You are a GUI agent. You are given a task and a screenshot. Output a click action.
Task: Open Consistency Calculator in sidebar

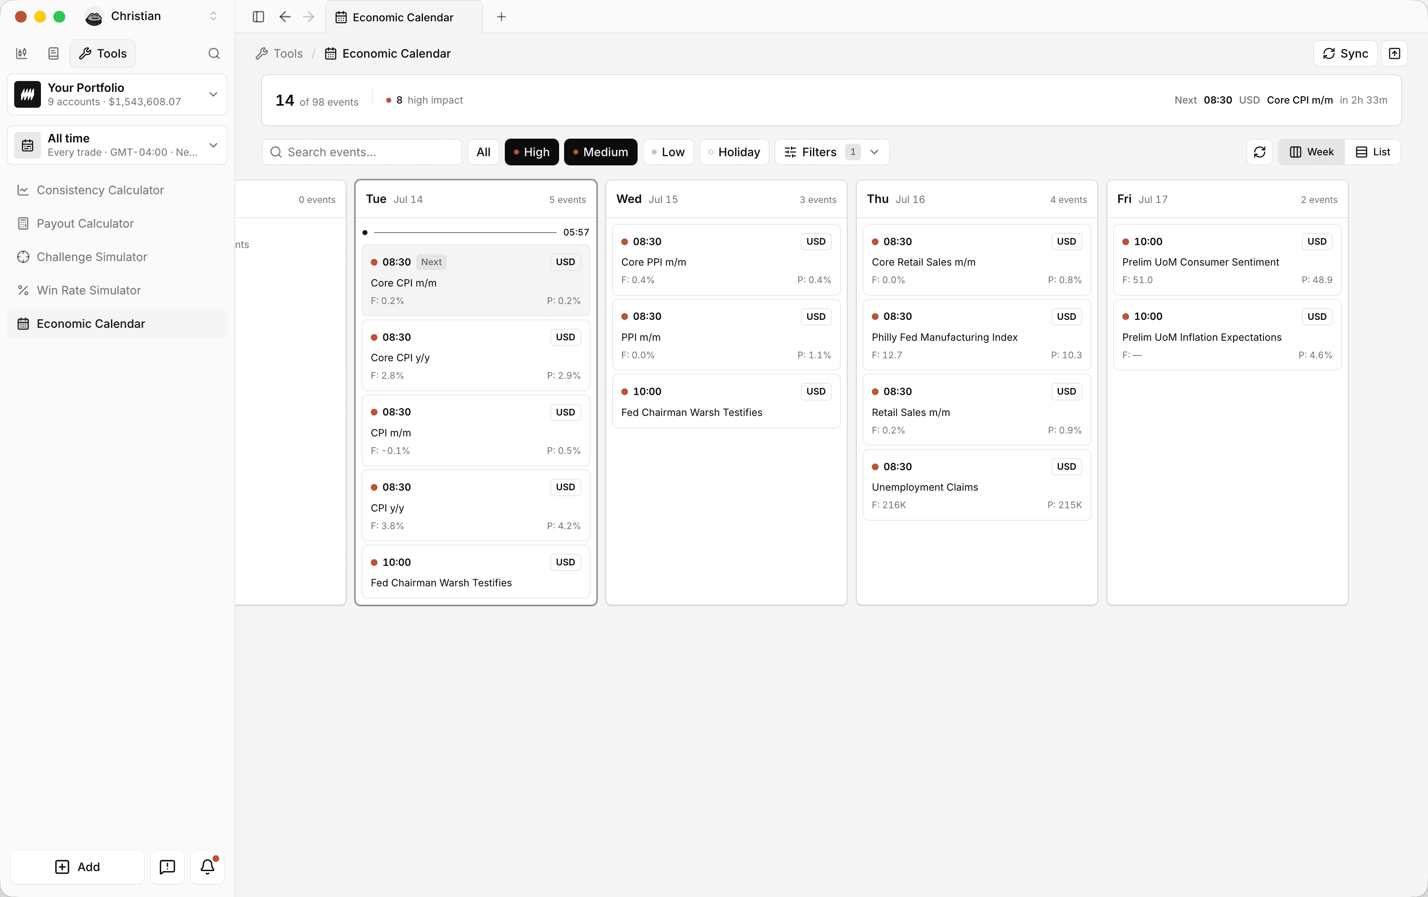click(117, 190)
